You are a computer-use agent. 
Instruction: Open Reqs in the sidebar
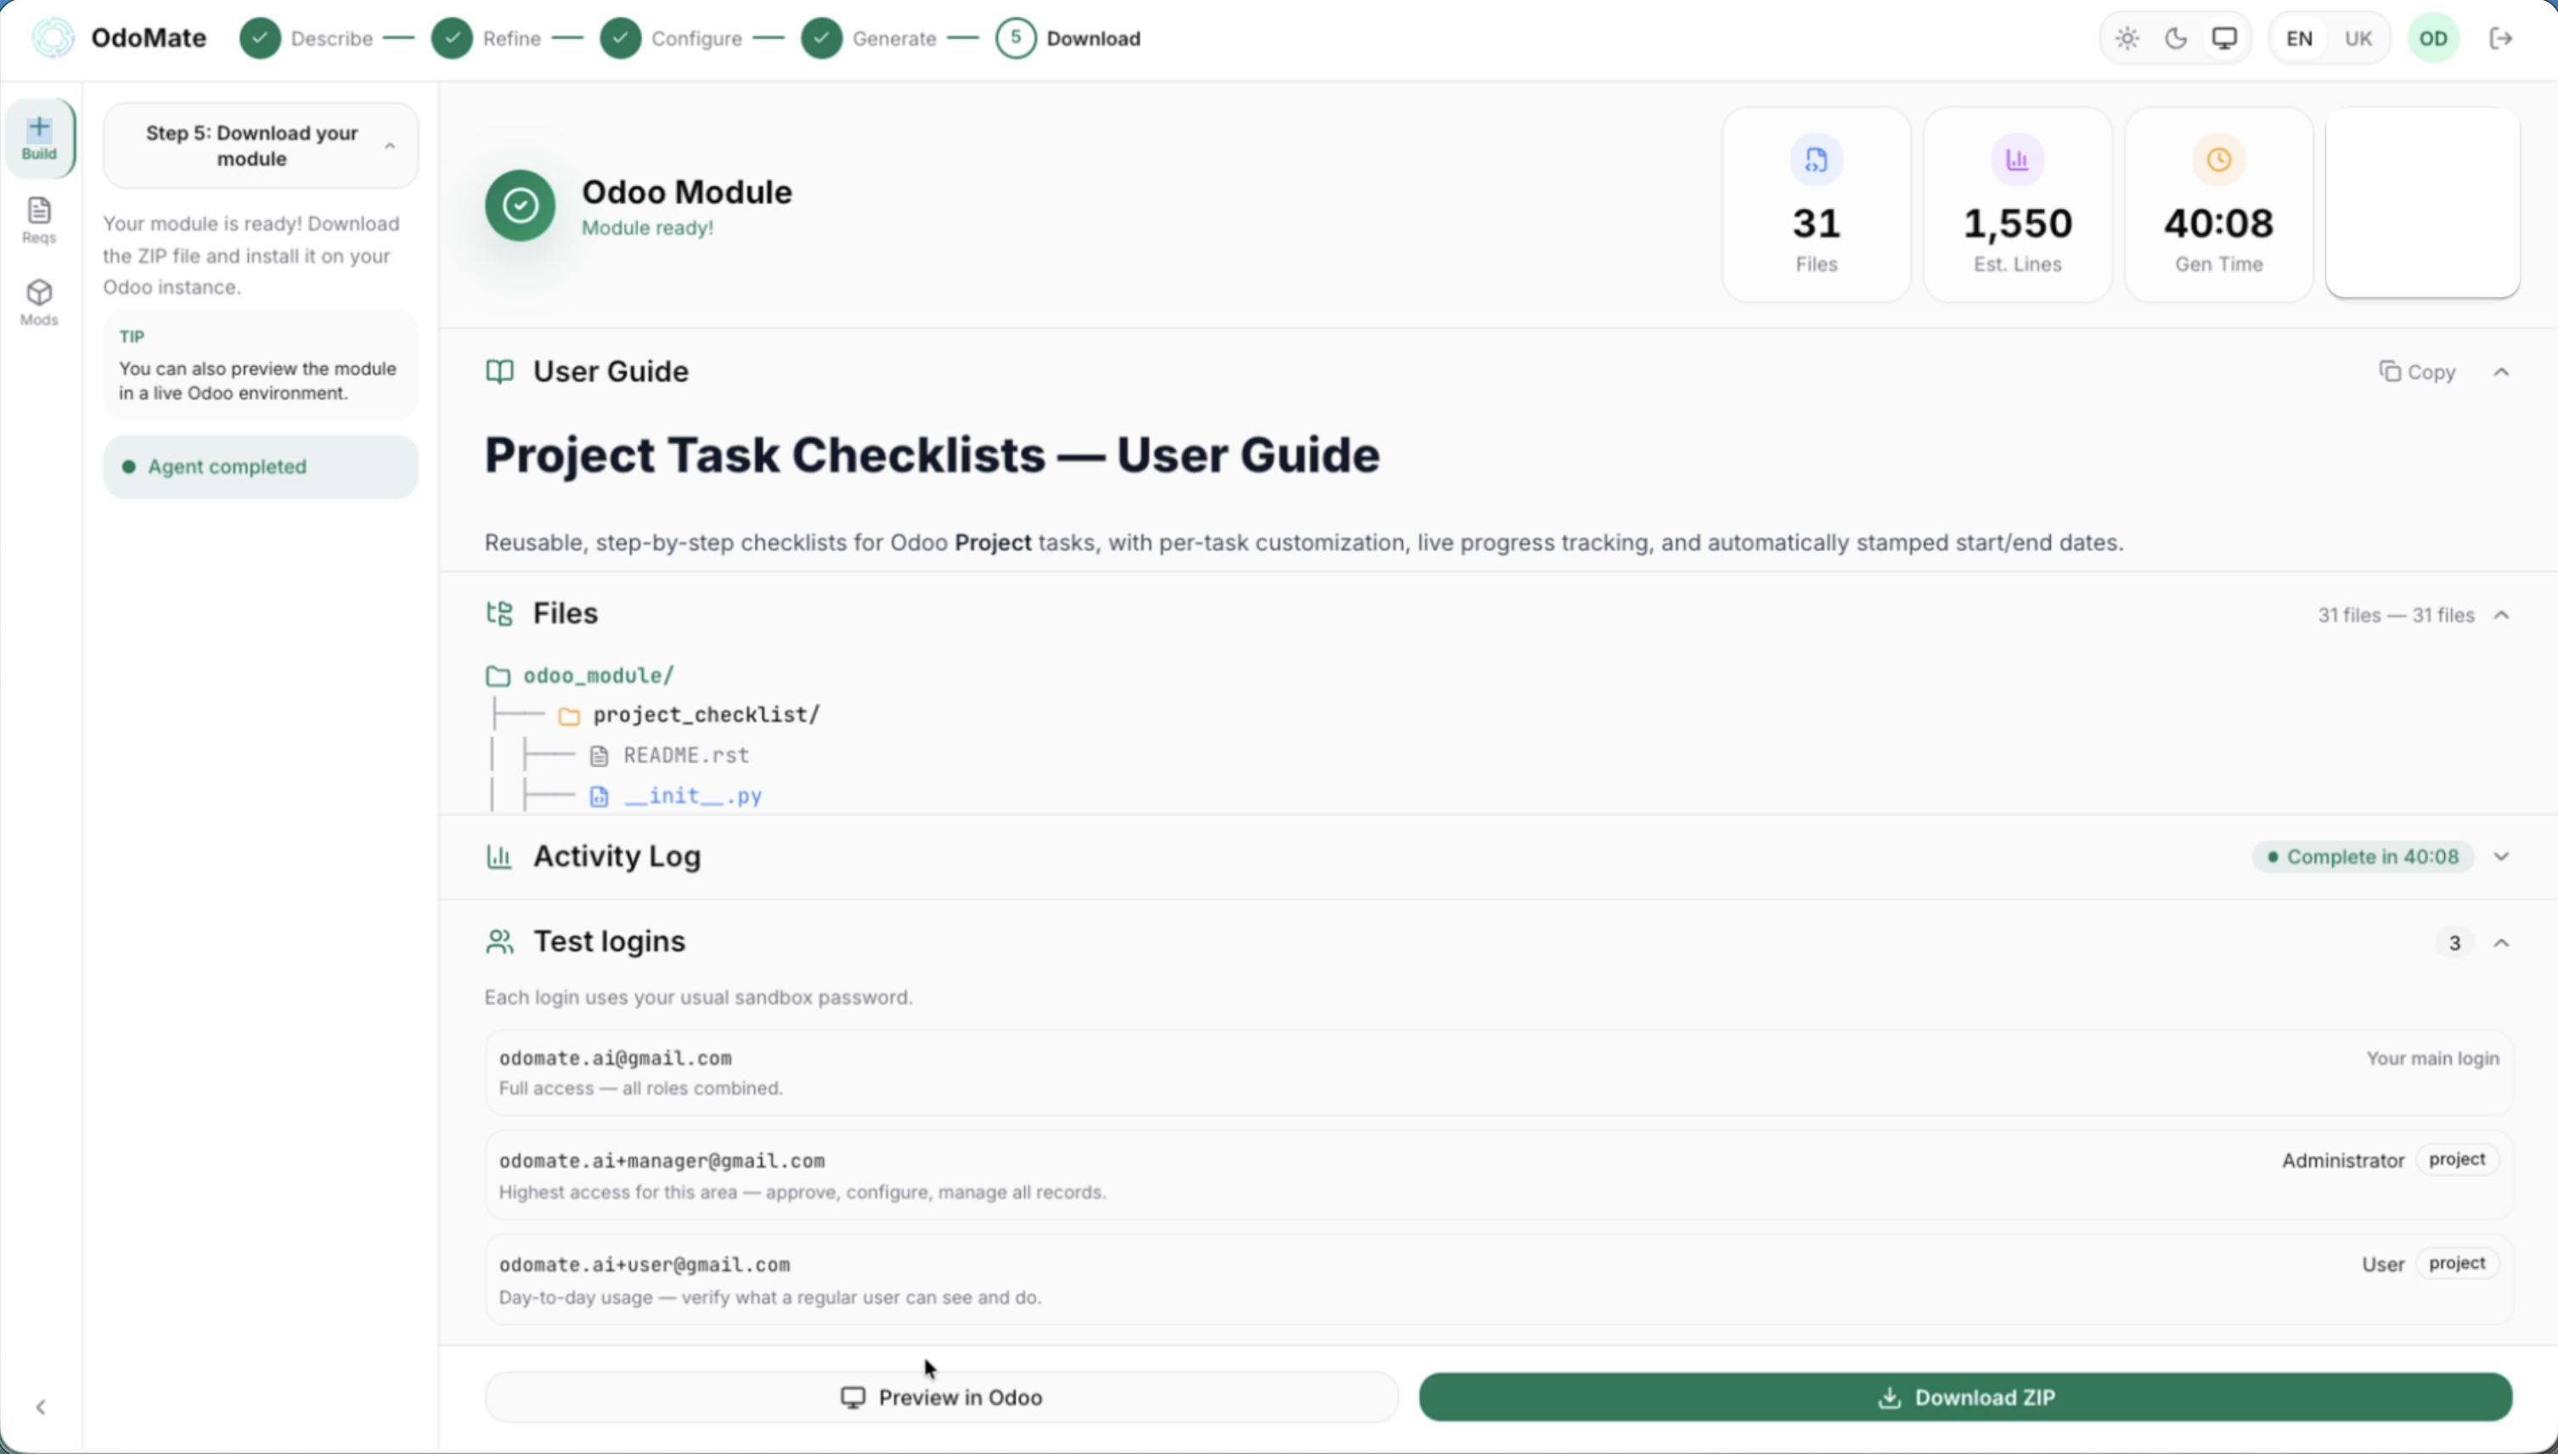tap(39, 221)
